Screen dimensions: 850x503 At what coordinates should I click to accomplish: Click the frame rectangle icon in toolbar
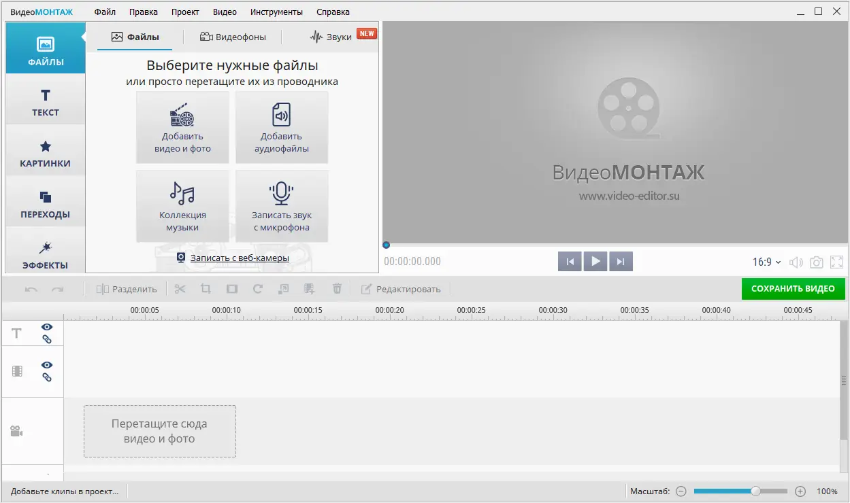[x=232, y=289]
